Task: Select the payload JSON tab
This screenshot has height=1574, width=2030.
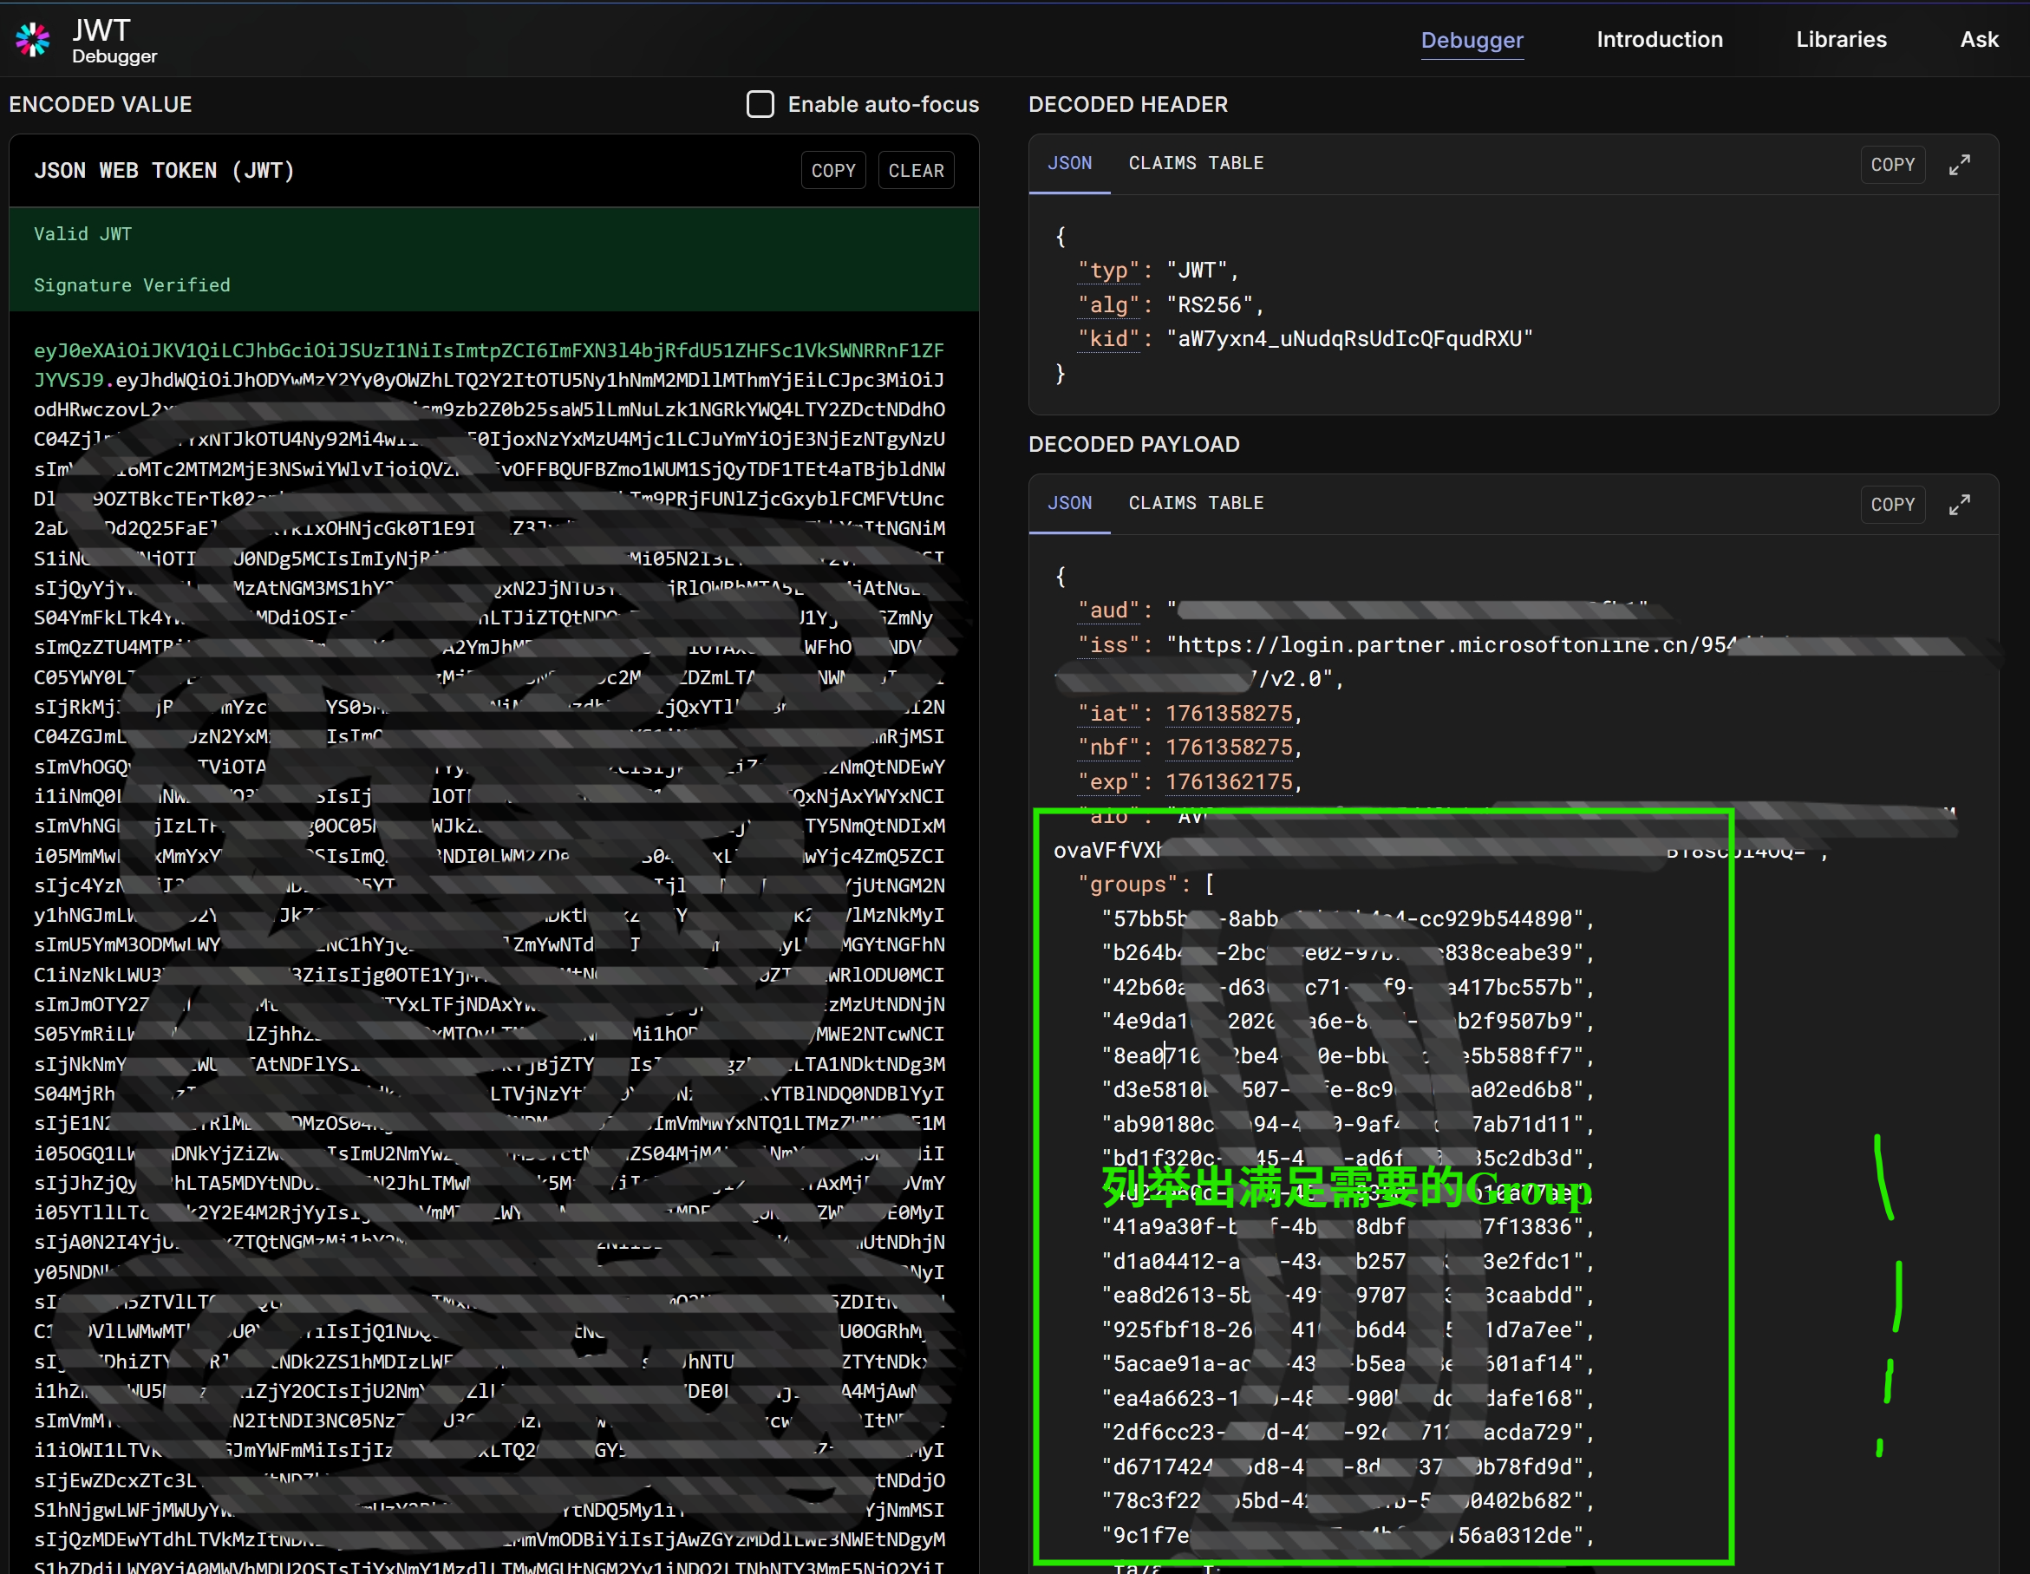Action: pyautogui.click(x=1069, y=503)
